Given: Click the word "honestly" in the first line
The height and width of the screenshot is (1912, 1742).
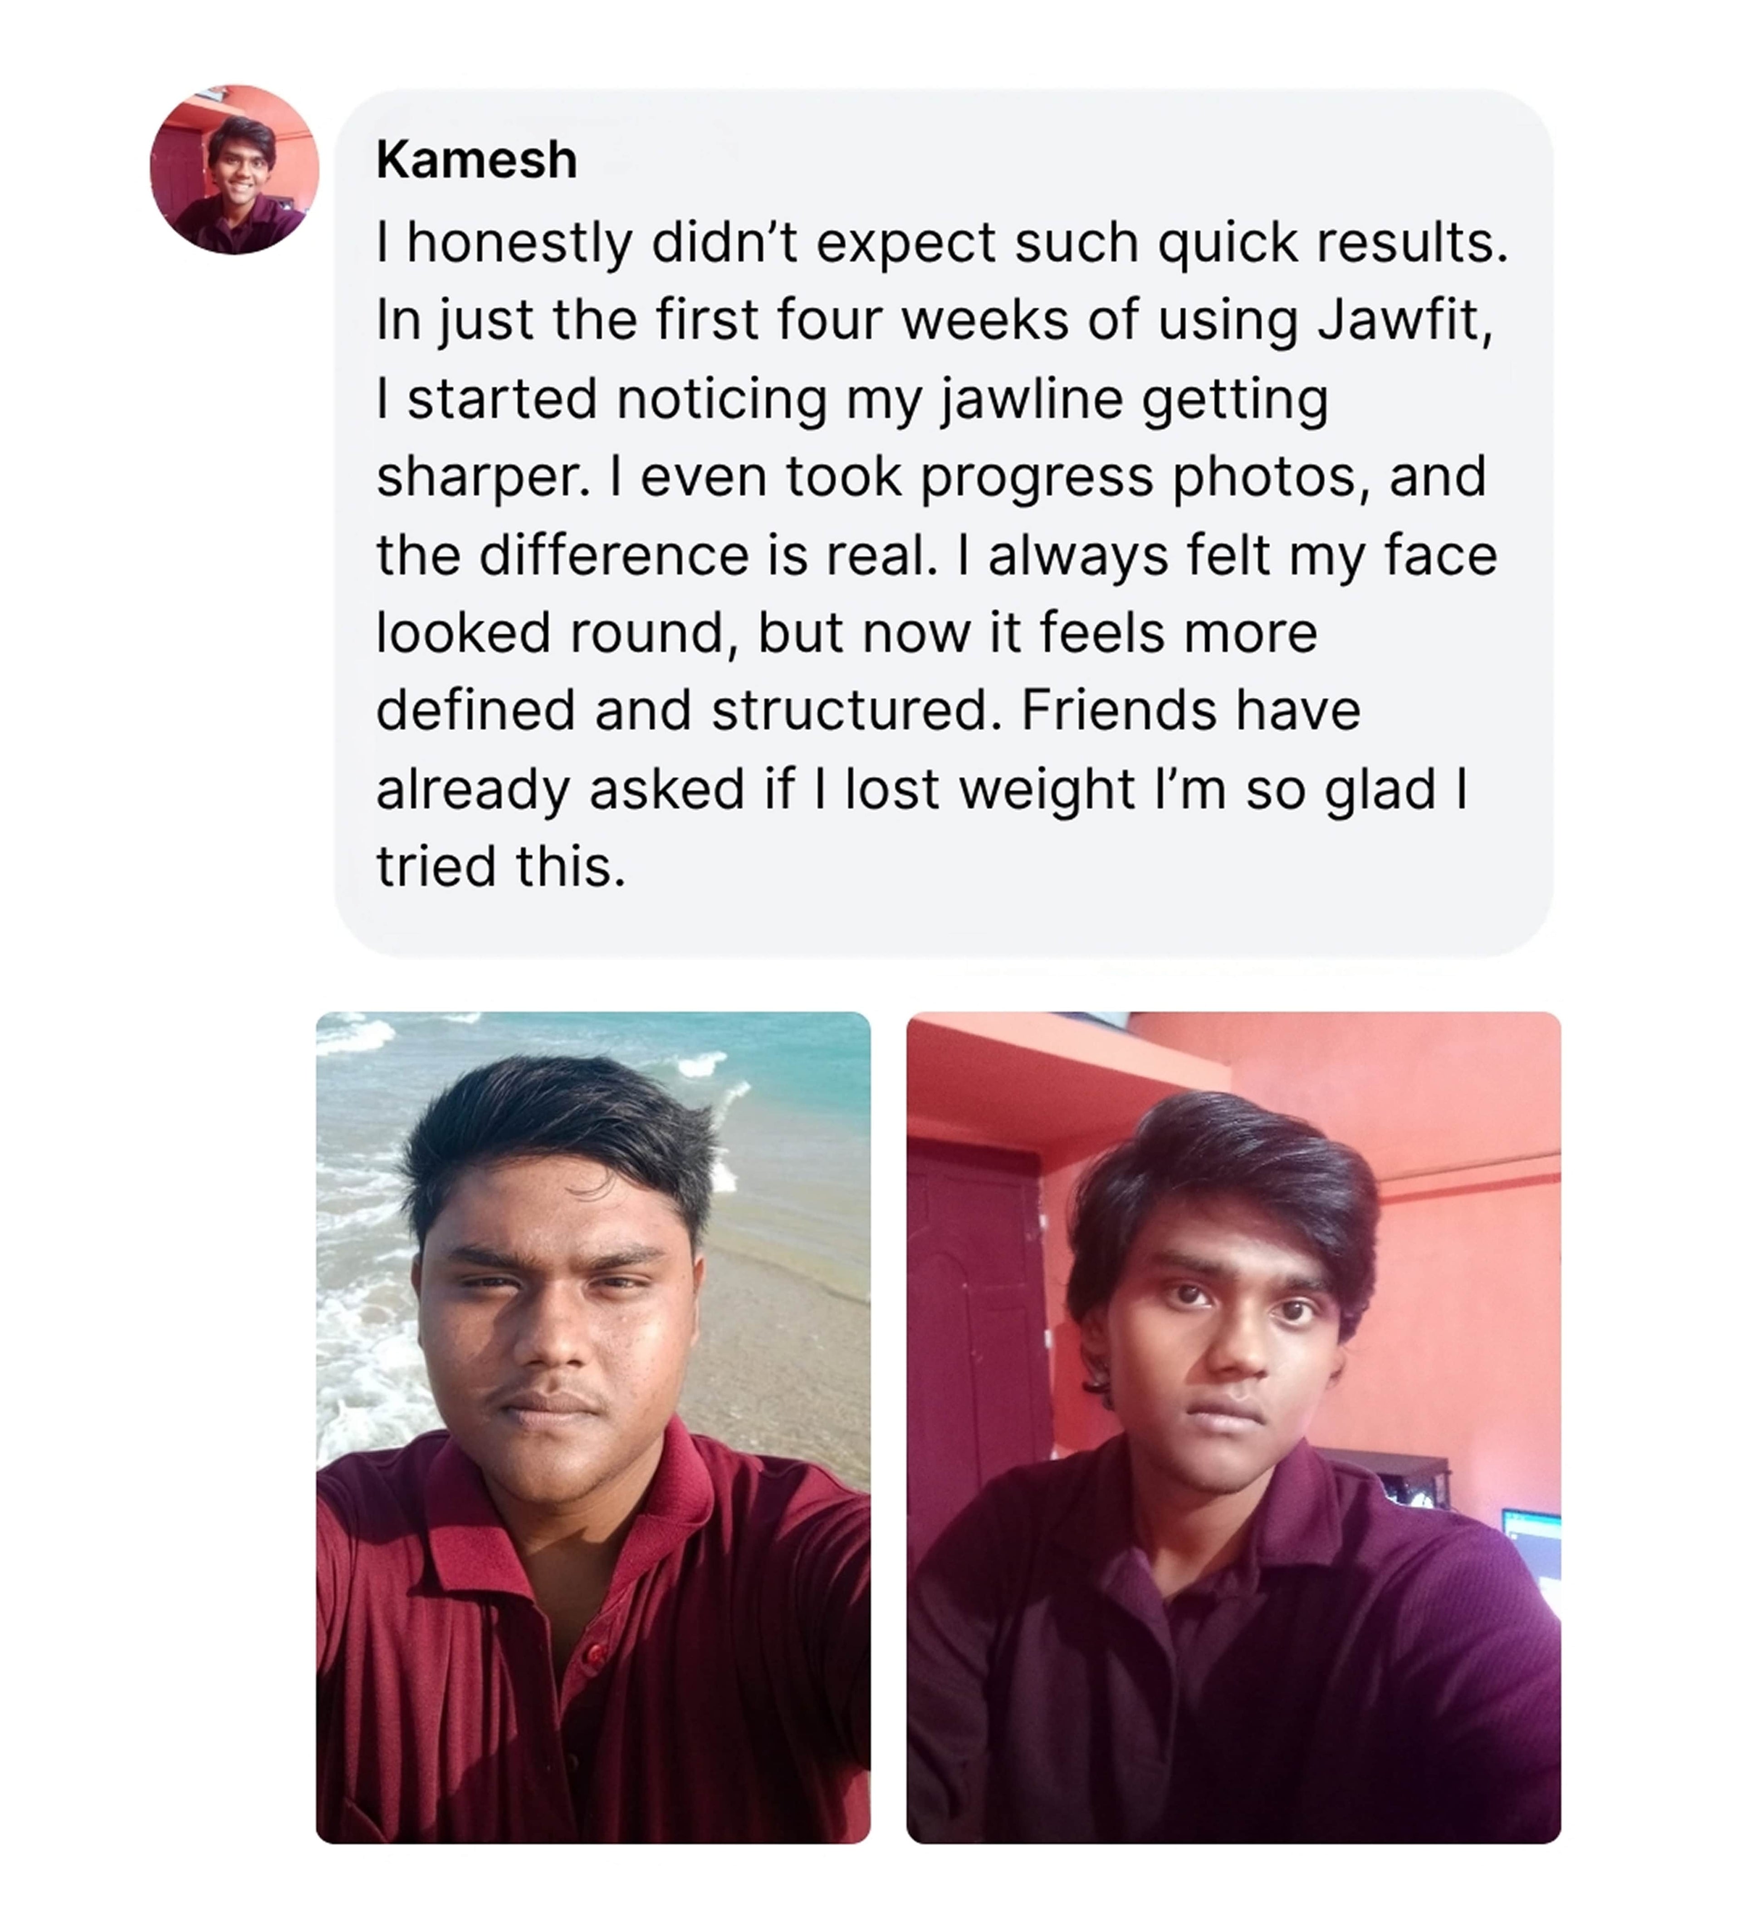Looking at the screenshot, I should [x=519, y=243].
